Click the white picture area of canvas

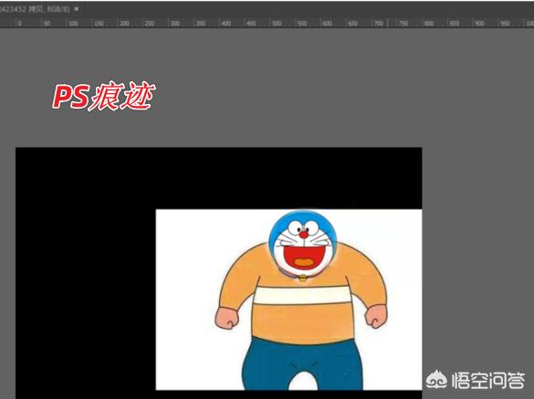pos(288,299)
